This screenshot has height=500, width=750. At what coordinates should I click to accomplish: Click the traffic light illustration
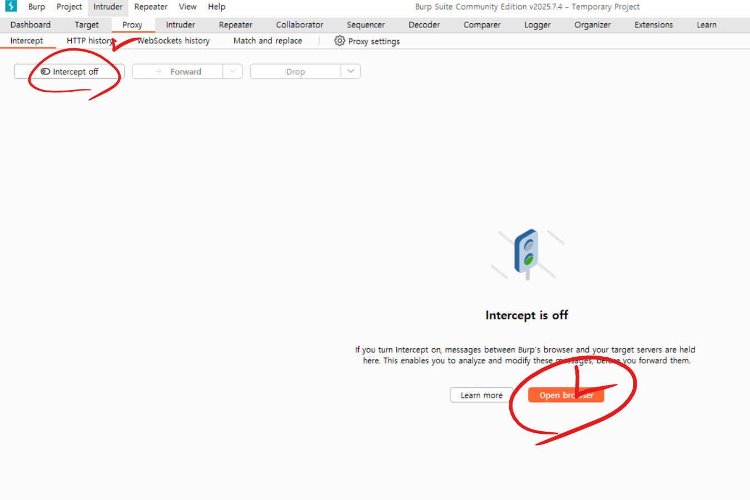point(527,254)
